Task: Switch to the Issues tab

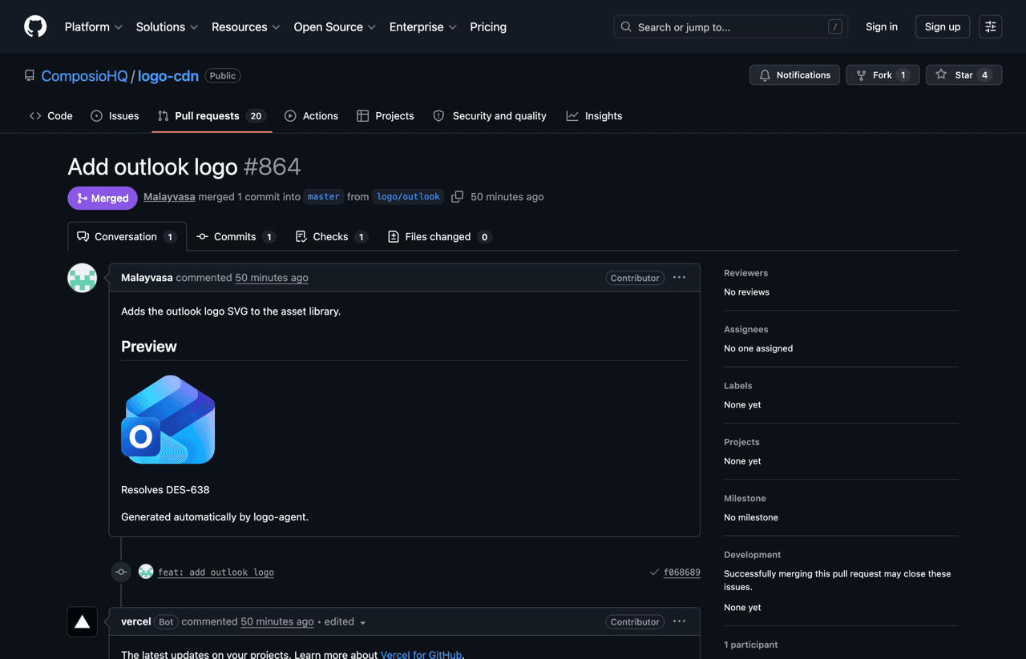Action: tap(115, 116)
